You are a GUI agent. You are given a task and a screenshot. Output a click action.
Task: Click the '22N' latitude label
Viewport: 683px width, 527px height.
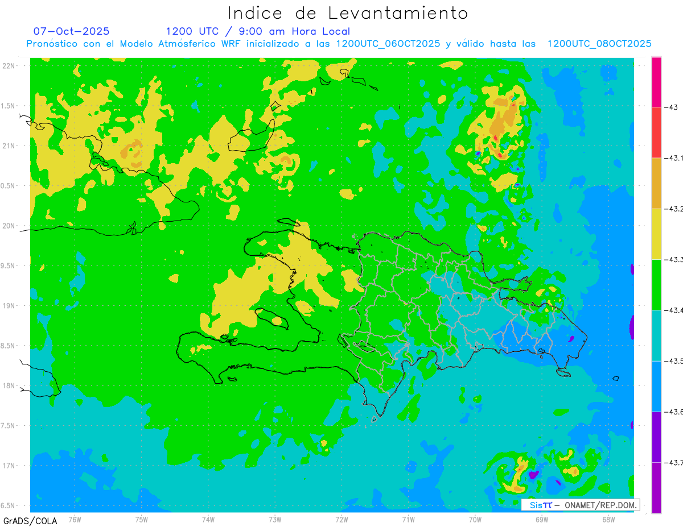click(x=9, y=66)
